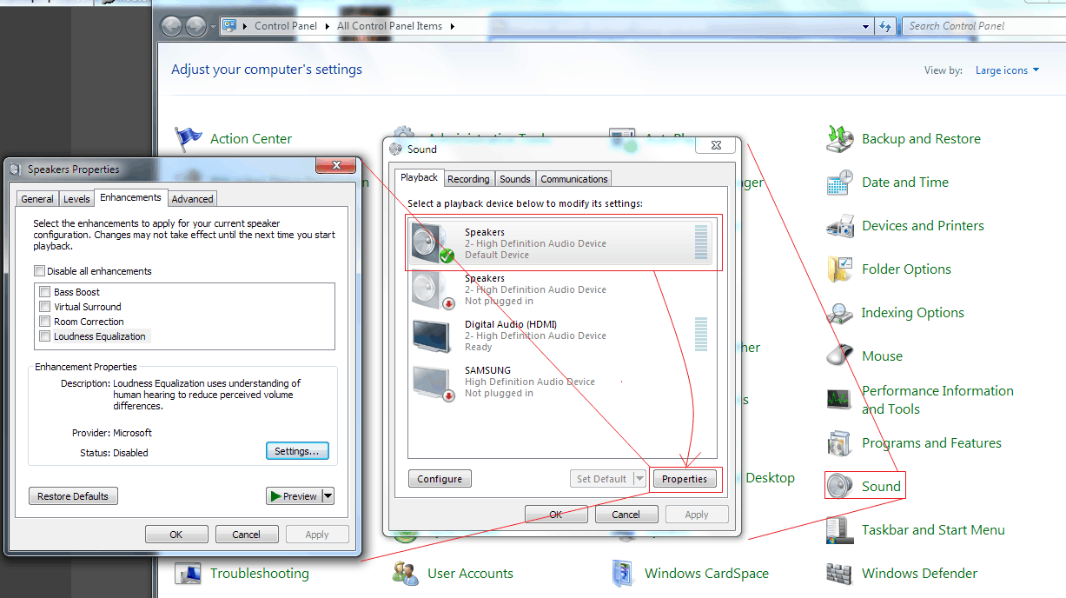Screen dimensions: 1066x598
Task: Click Restore Defaults button
Action: [73, 496]
